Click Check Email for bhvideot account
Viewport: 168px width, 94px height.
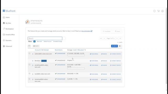pos(94,61)
